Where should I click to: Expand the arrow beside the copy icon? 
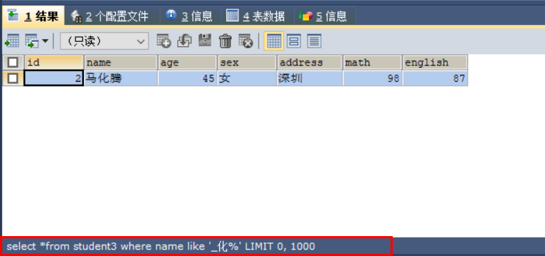[46, 41]
